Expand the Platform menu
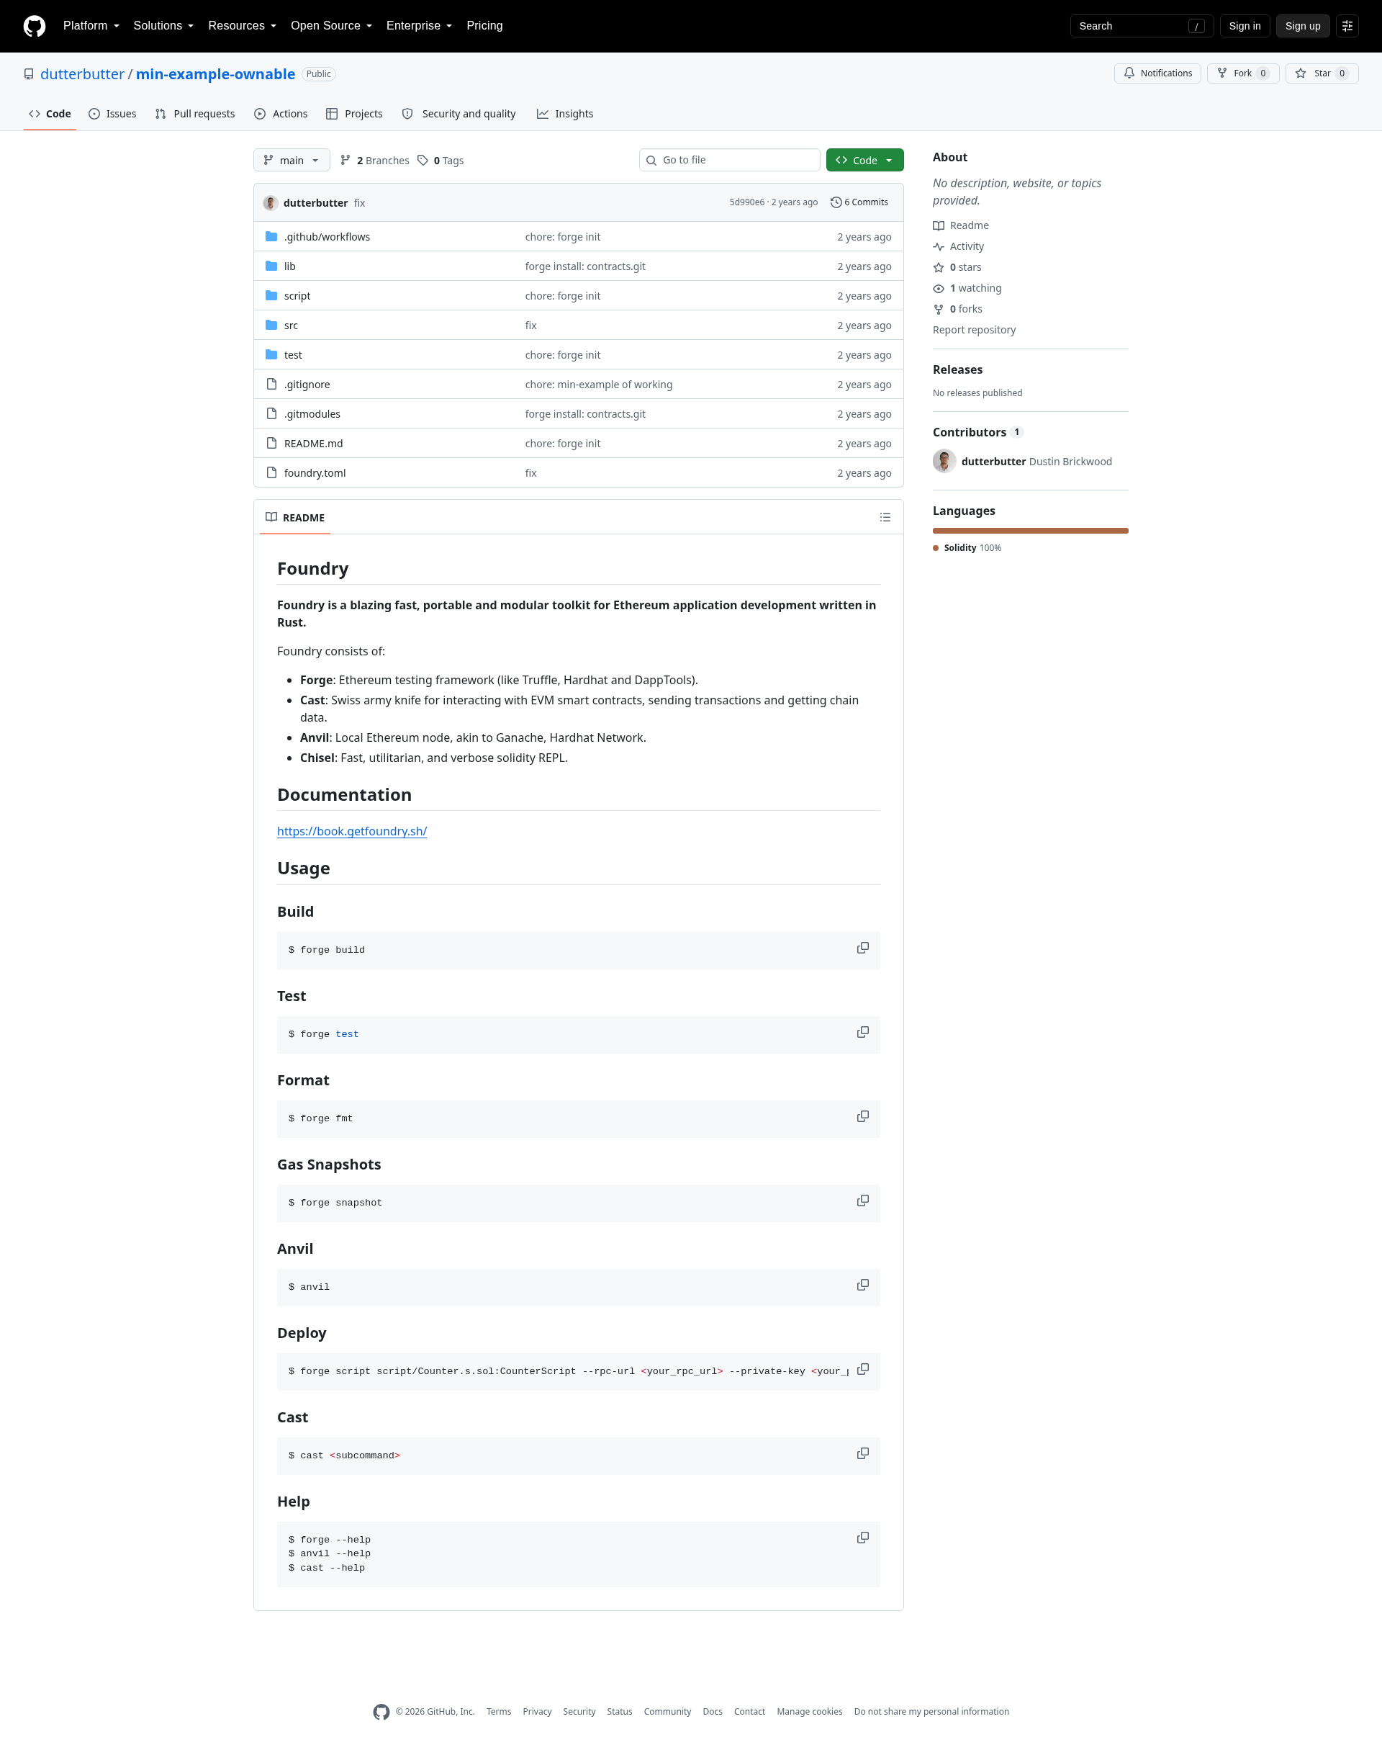Viewport: 1382px width, 1750px height. (x=91, y=26)
